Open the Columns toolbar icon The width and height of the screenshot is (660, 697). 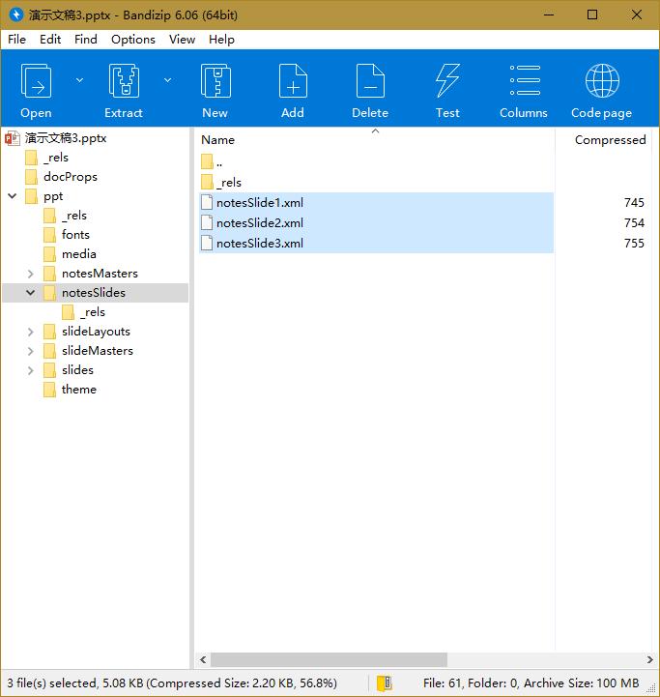[x=524, y=82]
